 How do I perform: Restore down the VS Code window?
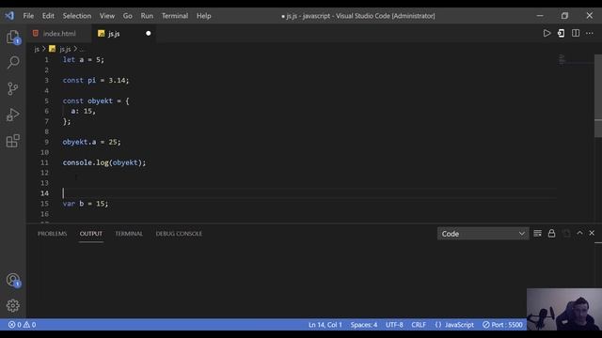564,16
